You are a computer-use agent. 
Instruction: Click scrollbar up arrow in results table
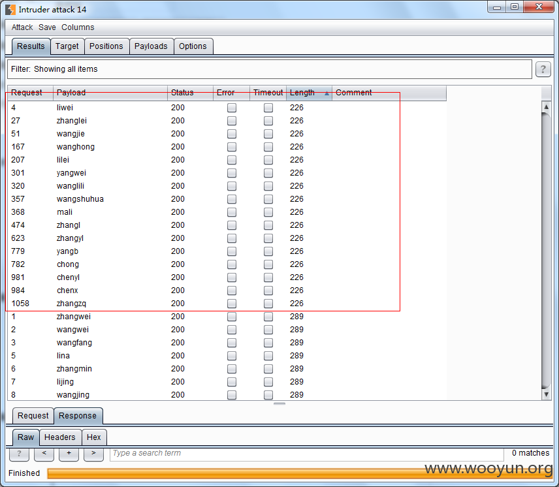click(x=546, y=106)
